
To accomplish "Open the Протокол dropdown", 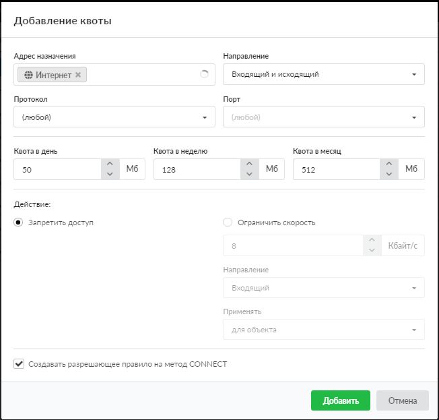I will [114, 117].
